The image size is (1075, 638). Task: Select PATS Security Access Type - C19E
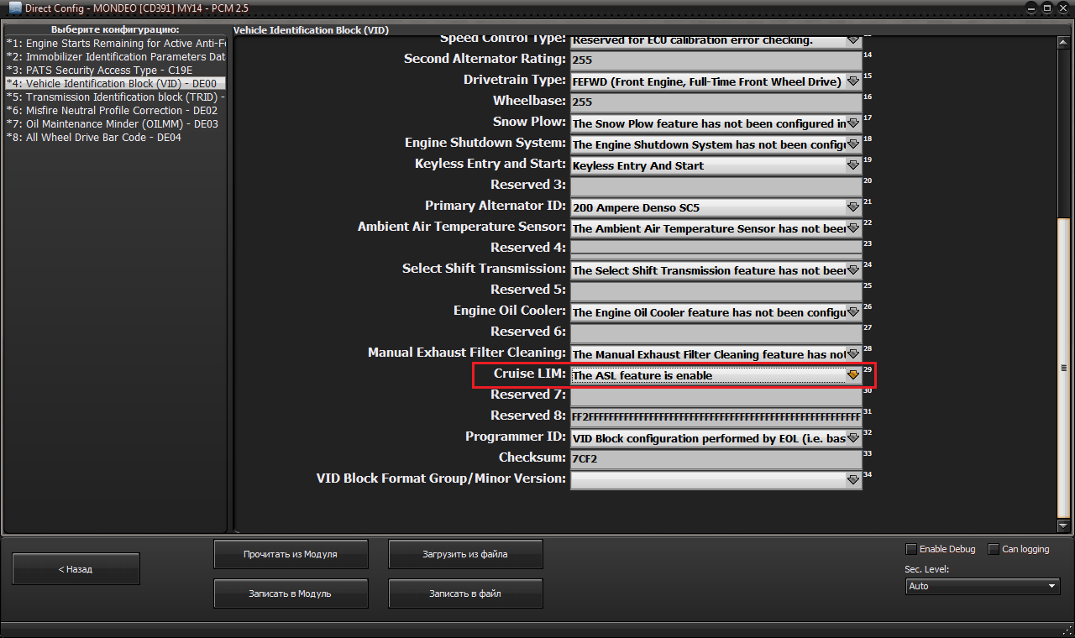coord(99,71)
